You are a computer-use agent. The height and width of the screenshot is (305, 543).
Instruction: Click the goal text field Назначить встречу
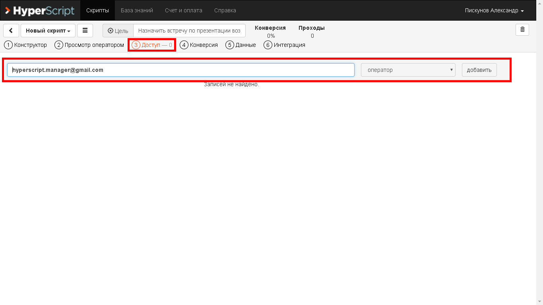189,31
